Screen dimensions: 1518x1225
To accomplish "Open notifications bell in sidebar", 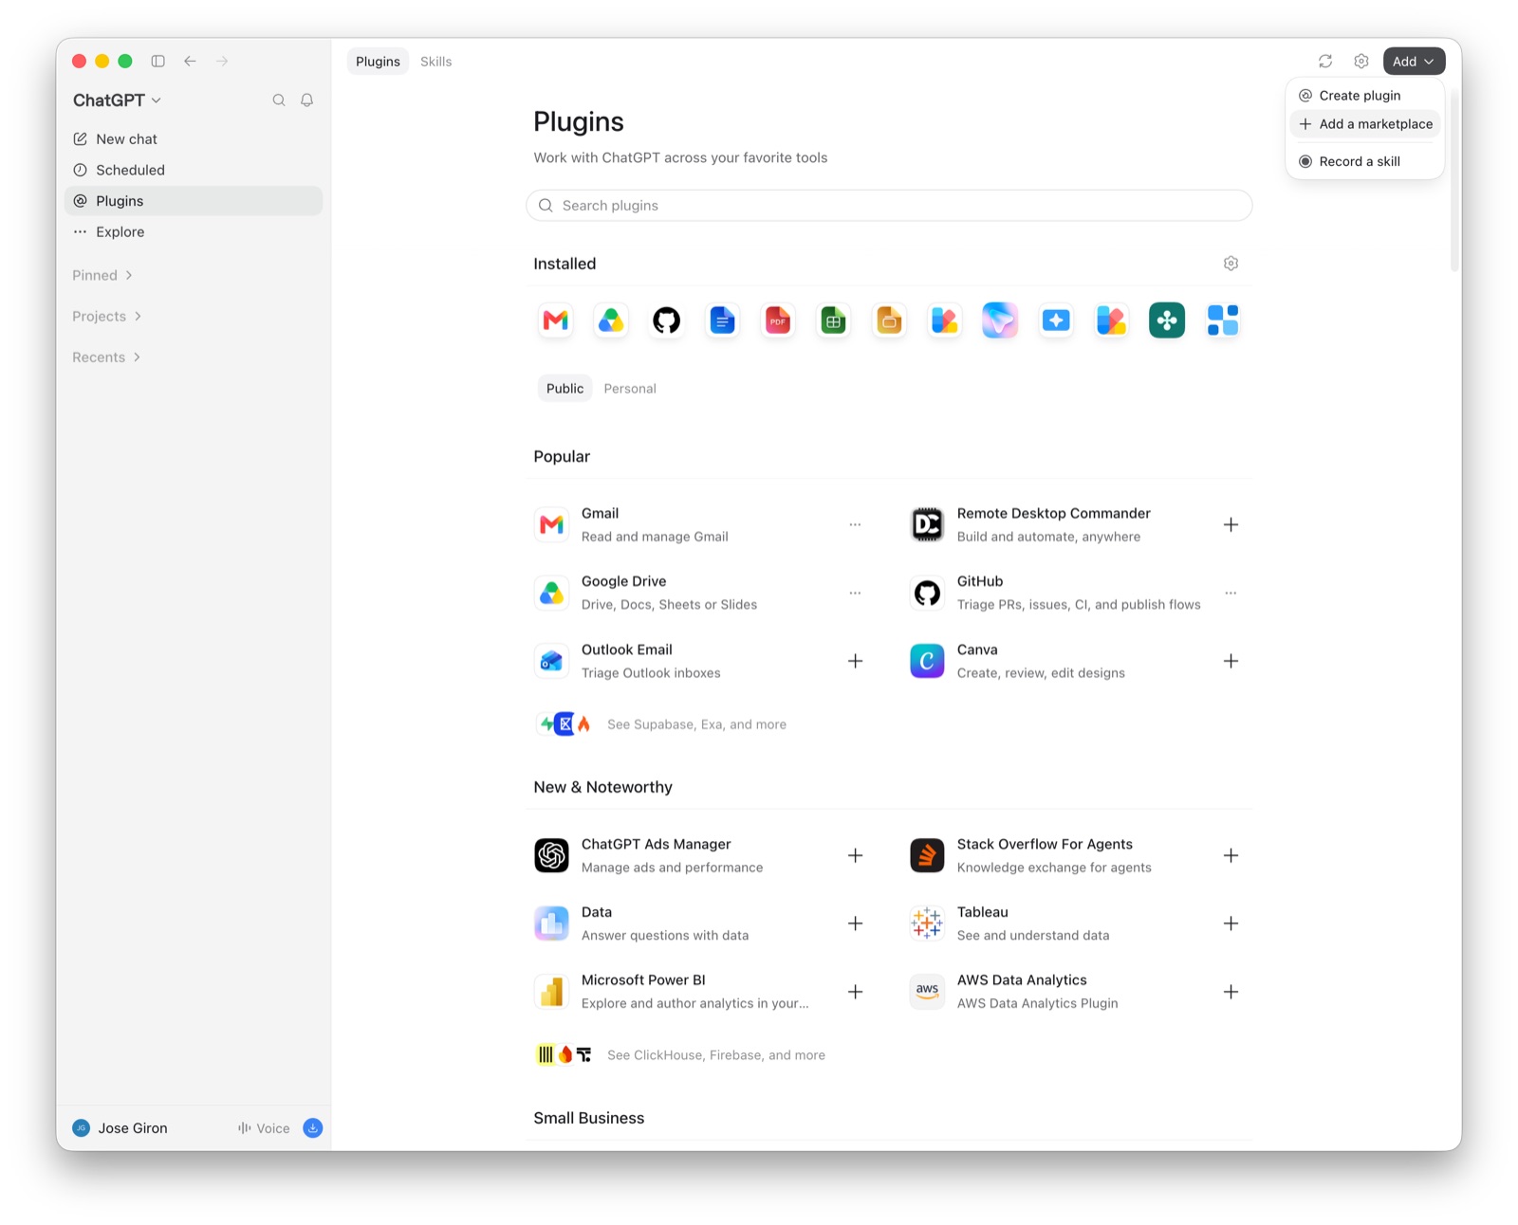I will 306,100.
